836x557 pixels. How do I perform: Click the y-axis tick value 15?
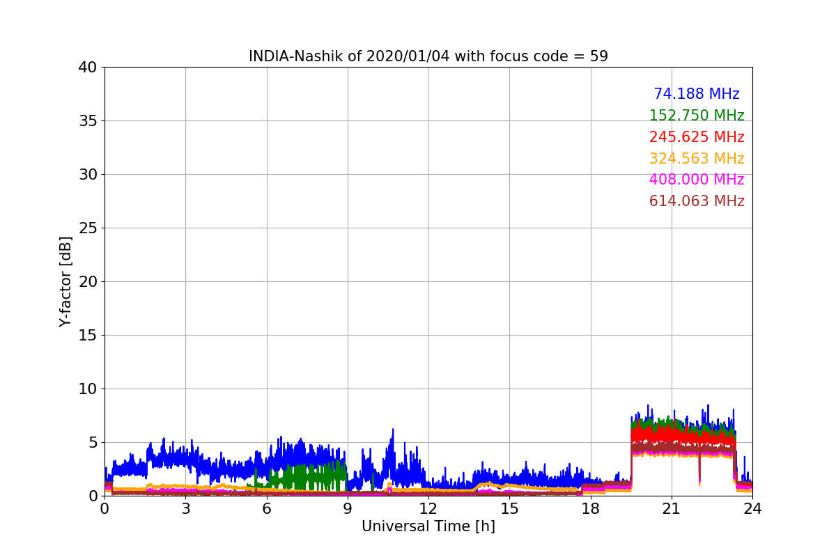[88, 336]
